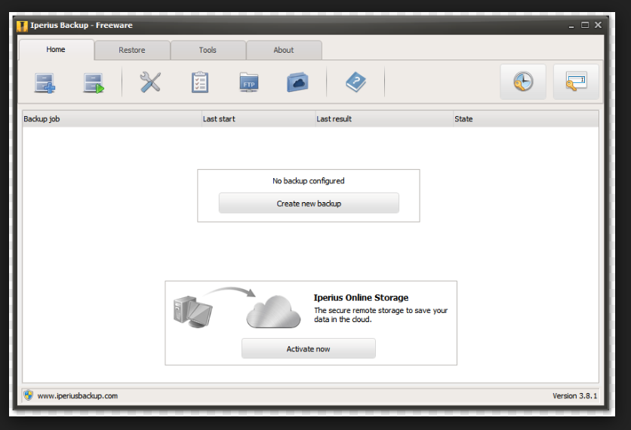Click the run backup job toolbar icon
631x430 pixels.
(x=94, y=82)
